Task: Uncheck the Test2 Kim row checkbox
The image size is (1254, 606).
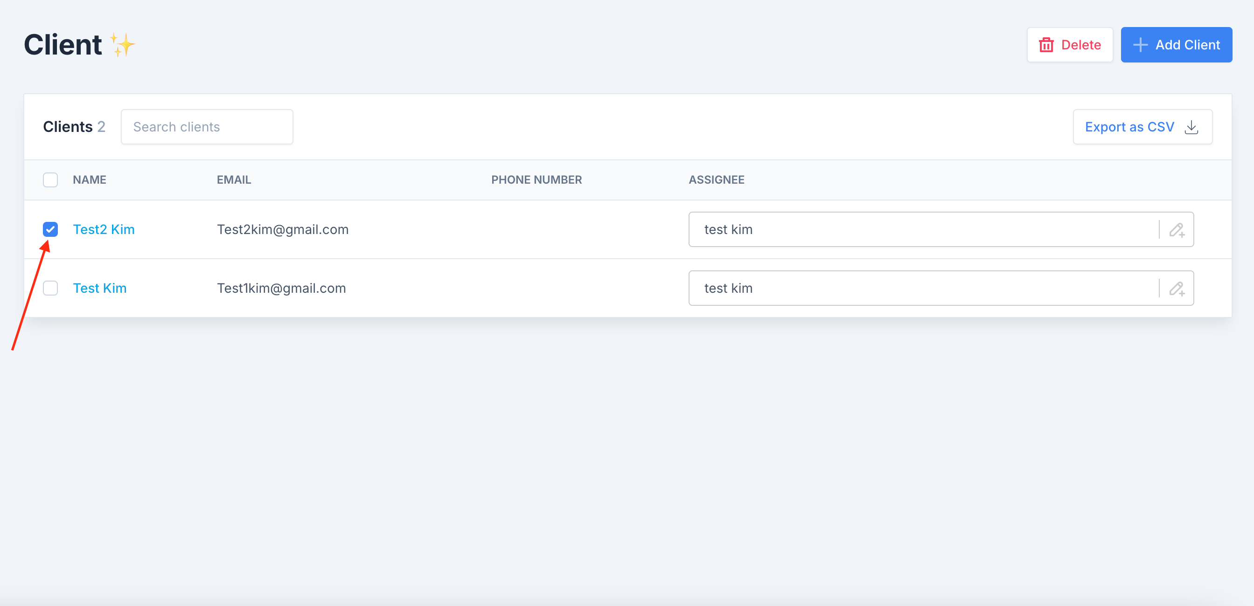Action: (50, 229)
